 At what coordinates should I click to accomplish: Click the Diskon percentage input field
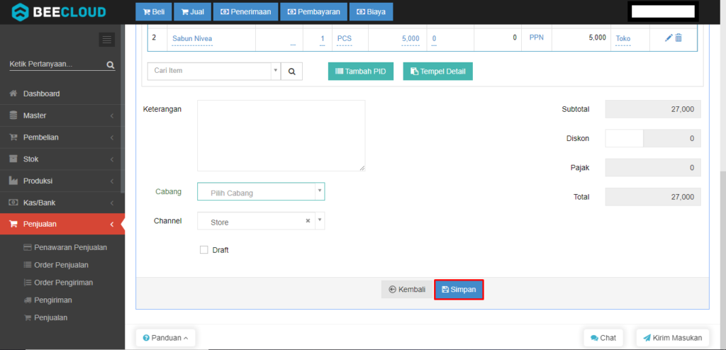(x=624, y=138)
